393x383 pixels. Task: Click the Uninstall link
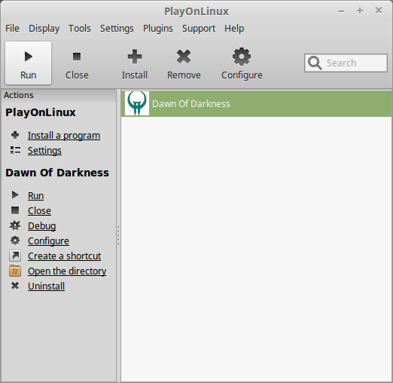coord(47,286)
